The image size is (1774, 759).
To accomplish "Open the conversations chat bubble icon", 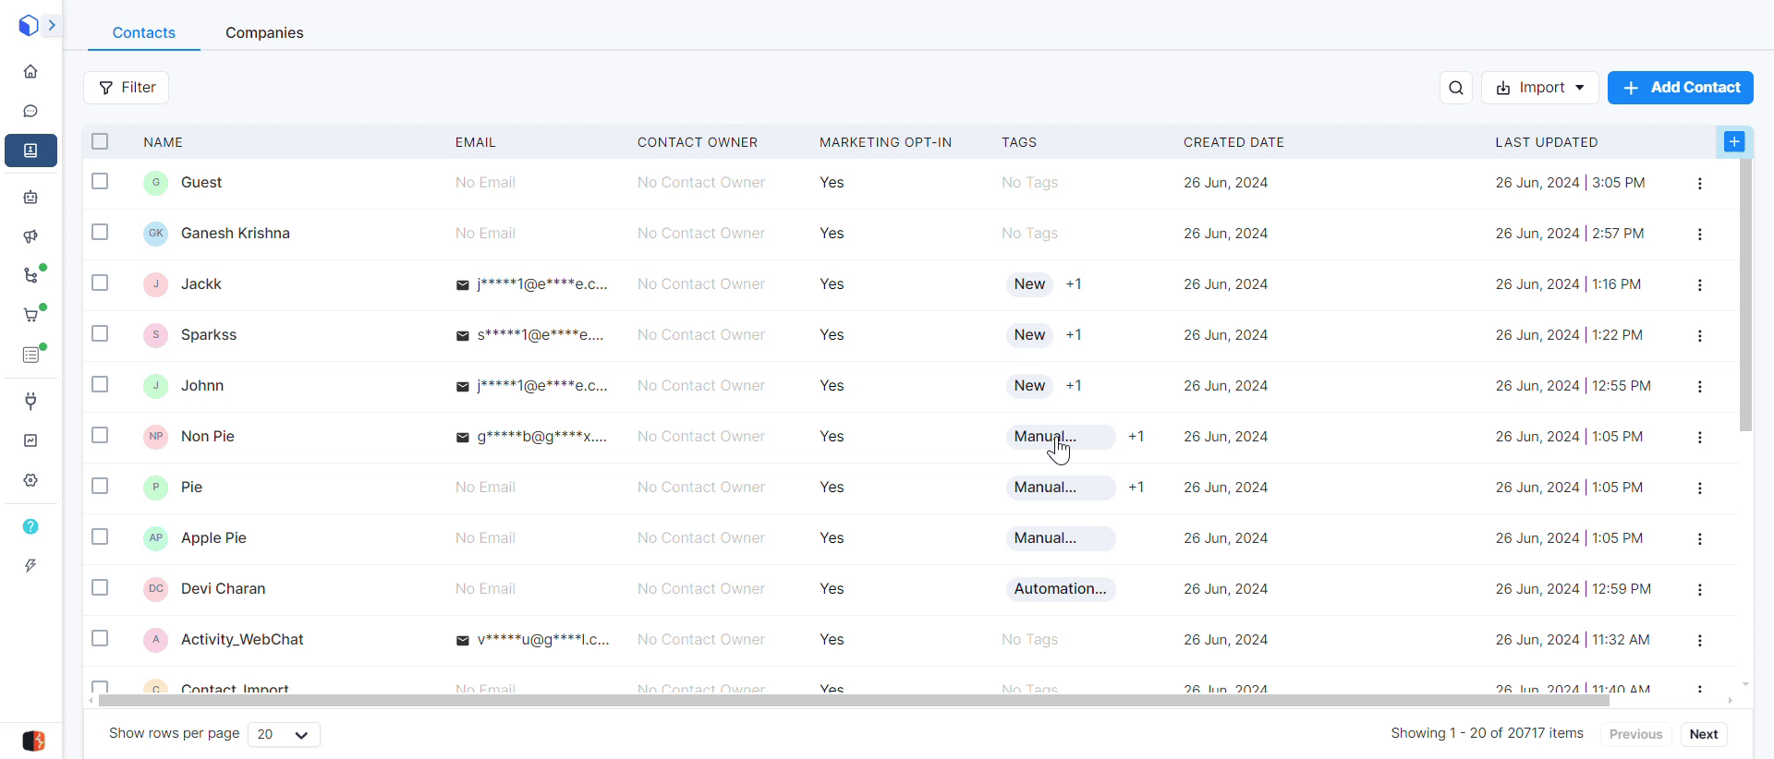I will point(30,112).
